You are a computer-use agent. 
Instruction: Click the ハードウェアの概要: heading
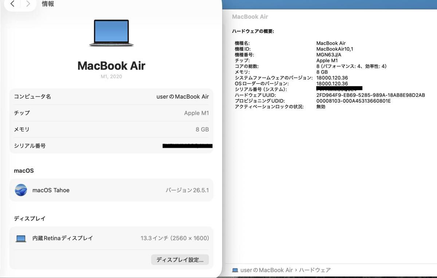pos(253,31)
